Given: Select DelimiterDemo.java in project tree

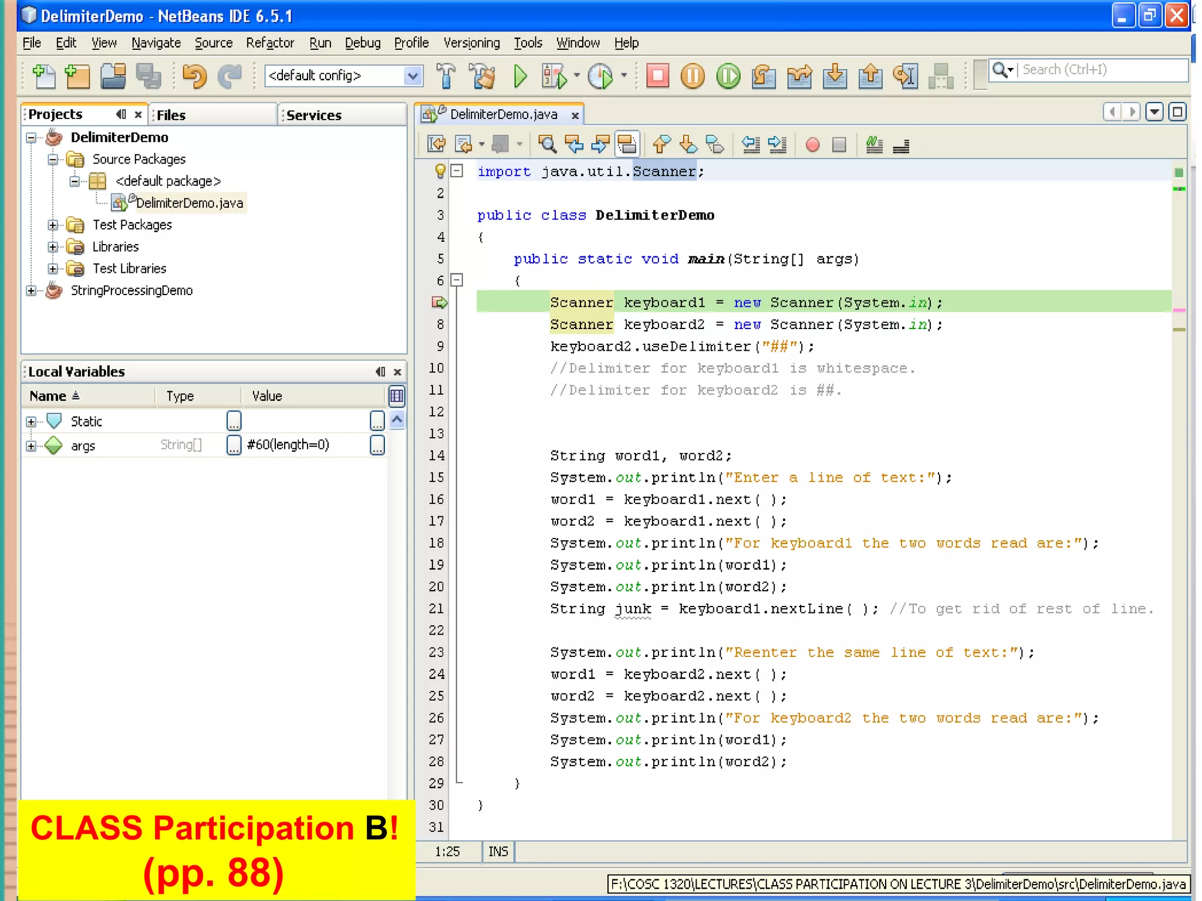Looking at the screenshot, I should pos(189,203).
